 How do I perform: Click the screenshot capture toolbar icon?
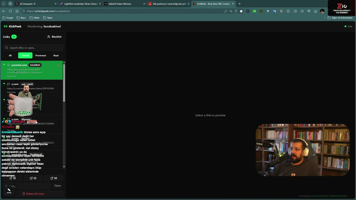point(315,11)
